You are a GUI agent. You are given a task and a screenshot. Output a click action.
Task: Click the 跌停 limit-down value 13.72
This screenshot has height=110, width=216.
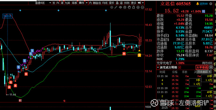coord(180,51)
